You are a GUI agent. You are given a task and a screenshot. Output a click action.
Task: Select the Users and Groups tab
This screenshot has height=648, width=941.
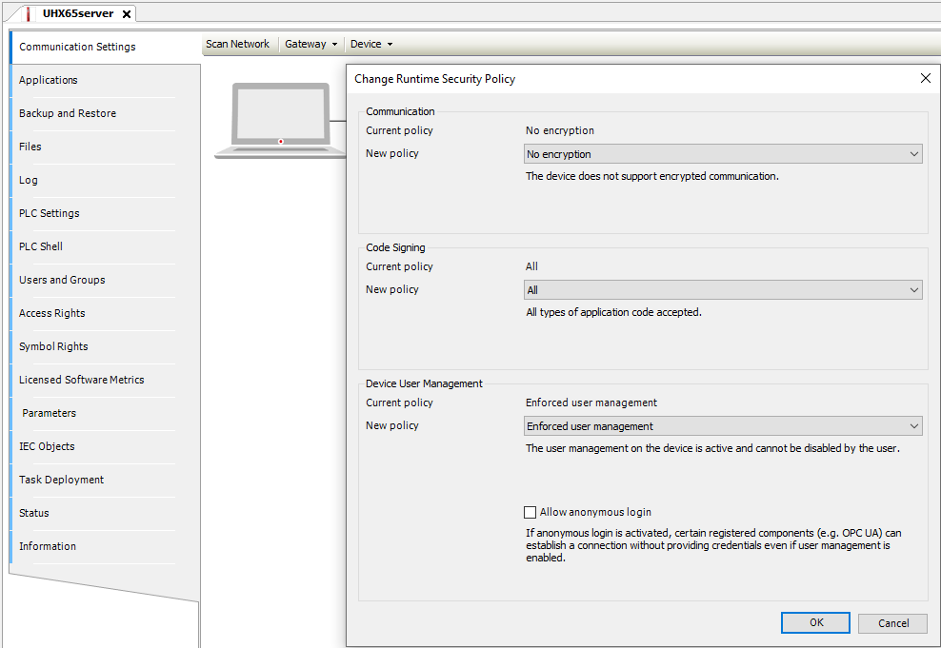(62, 280)
